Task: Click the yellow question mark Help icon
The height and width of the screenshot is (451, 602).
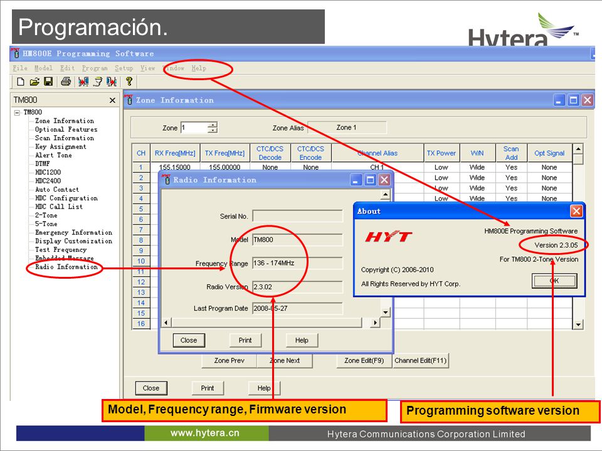Action: click(x=129, y=81)
